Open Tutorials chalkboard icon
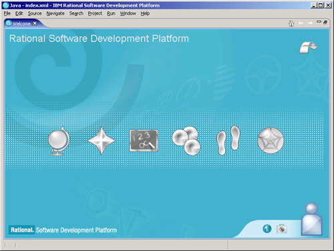 [144, 141]
